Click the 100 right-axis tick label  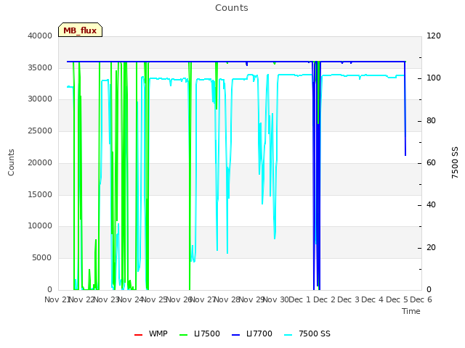(x=434, y=78)
